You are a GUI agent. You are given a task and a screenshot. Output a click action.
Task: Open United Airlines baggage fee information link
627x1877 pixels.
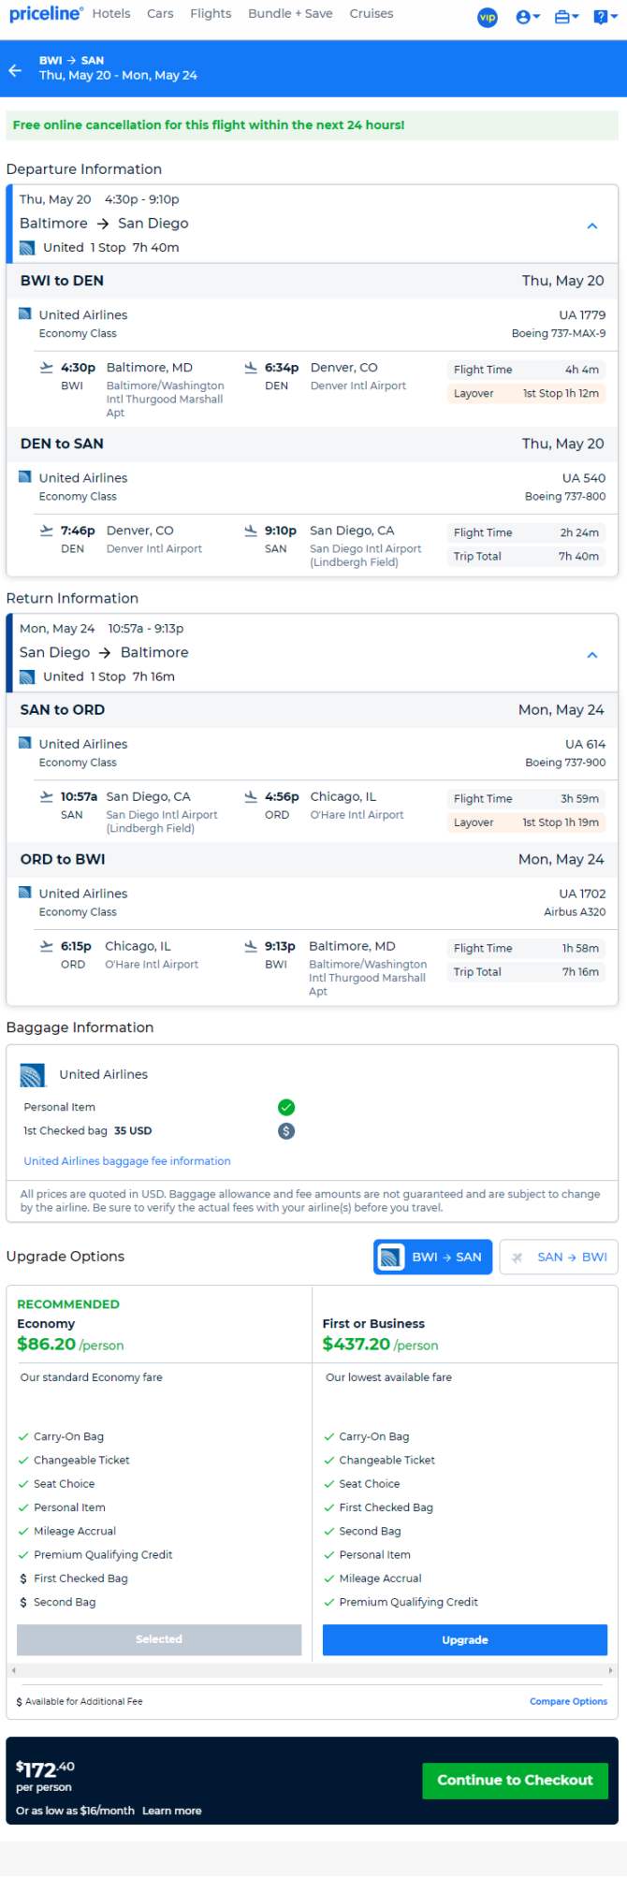point(127,1160)
